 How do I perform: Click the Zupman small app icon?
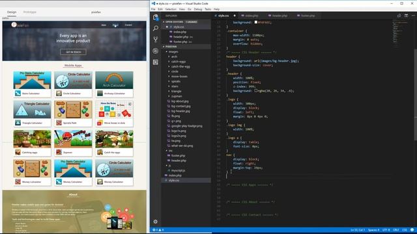(59, 152)
